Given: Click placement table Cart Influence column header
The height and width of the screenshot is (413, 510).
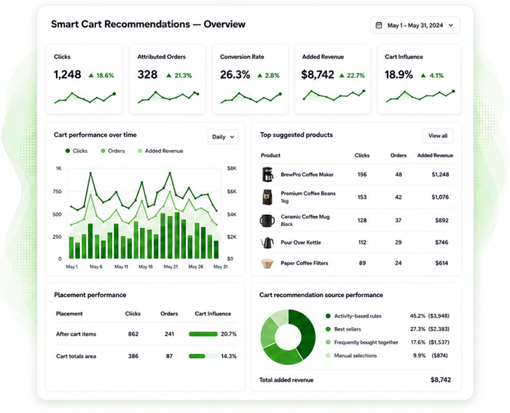Looking at the screenshot, I should pyautogui.click(x=213, y=314).
